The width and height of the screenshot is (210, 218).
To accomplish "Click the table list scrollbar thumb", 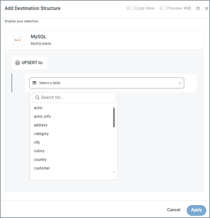I will click(114, 117).
